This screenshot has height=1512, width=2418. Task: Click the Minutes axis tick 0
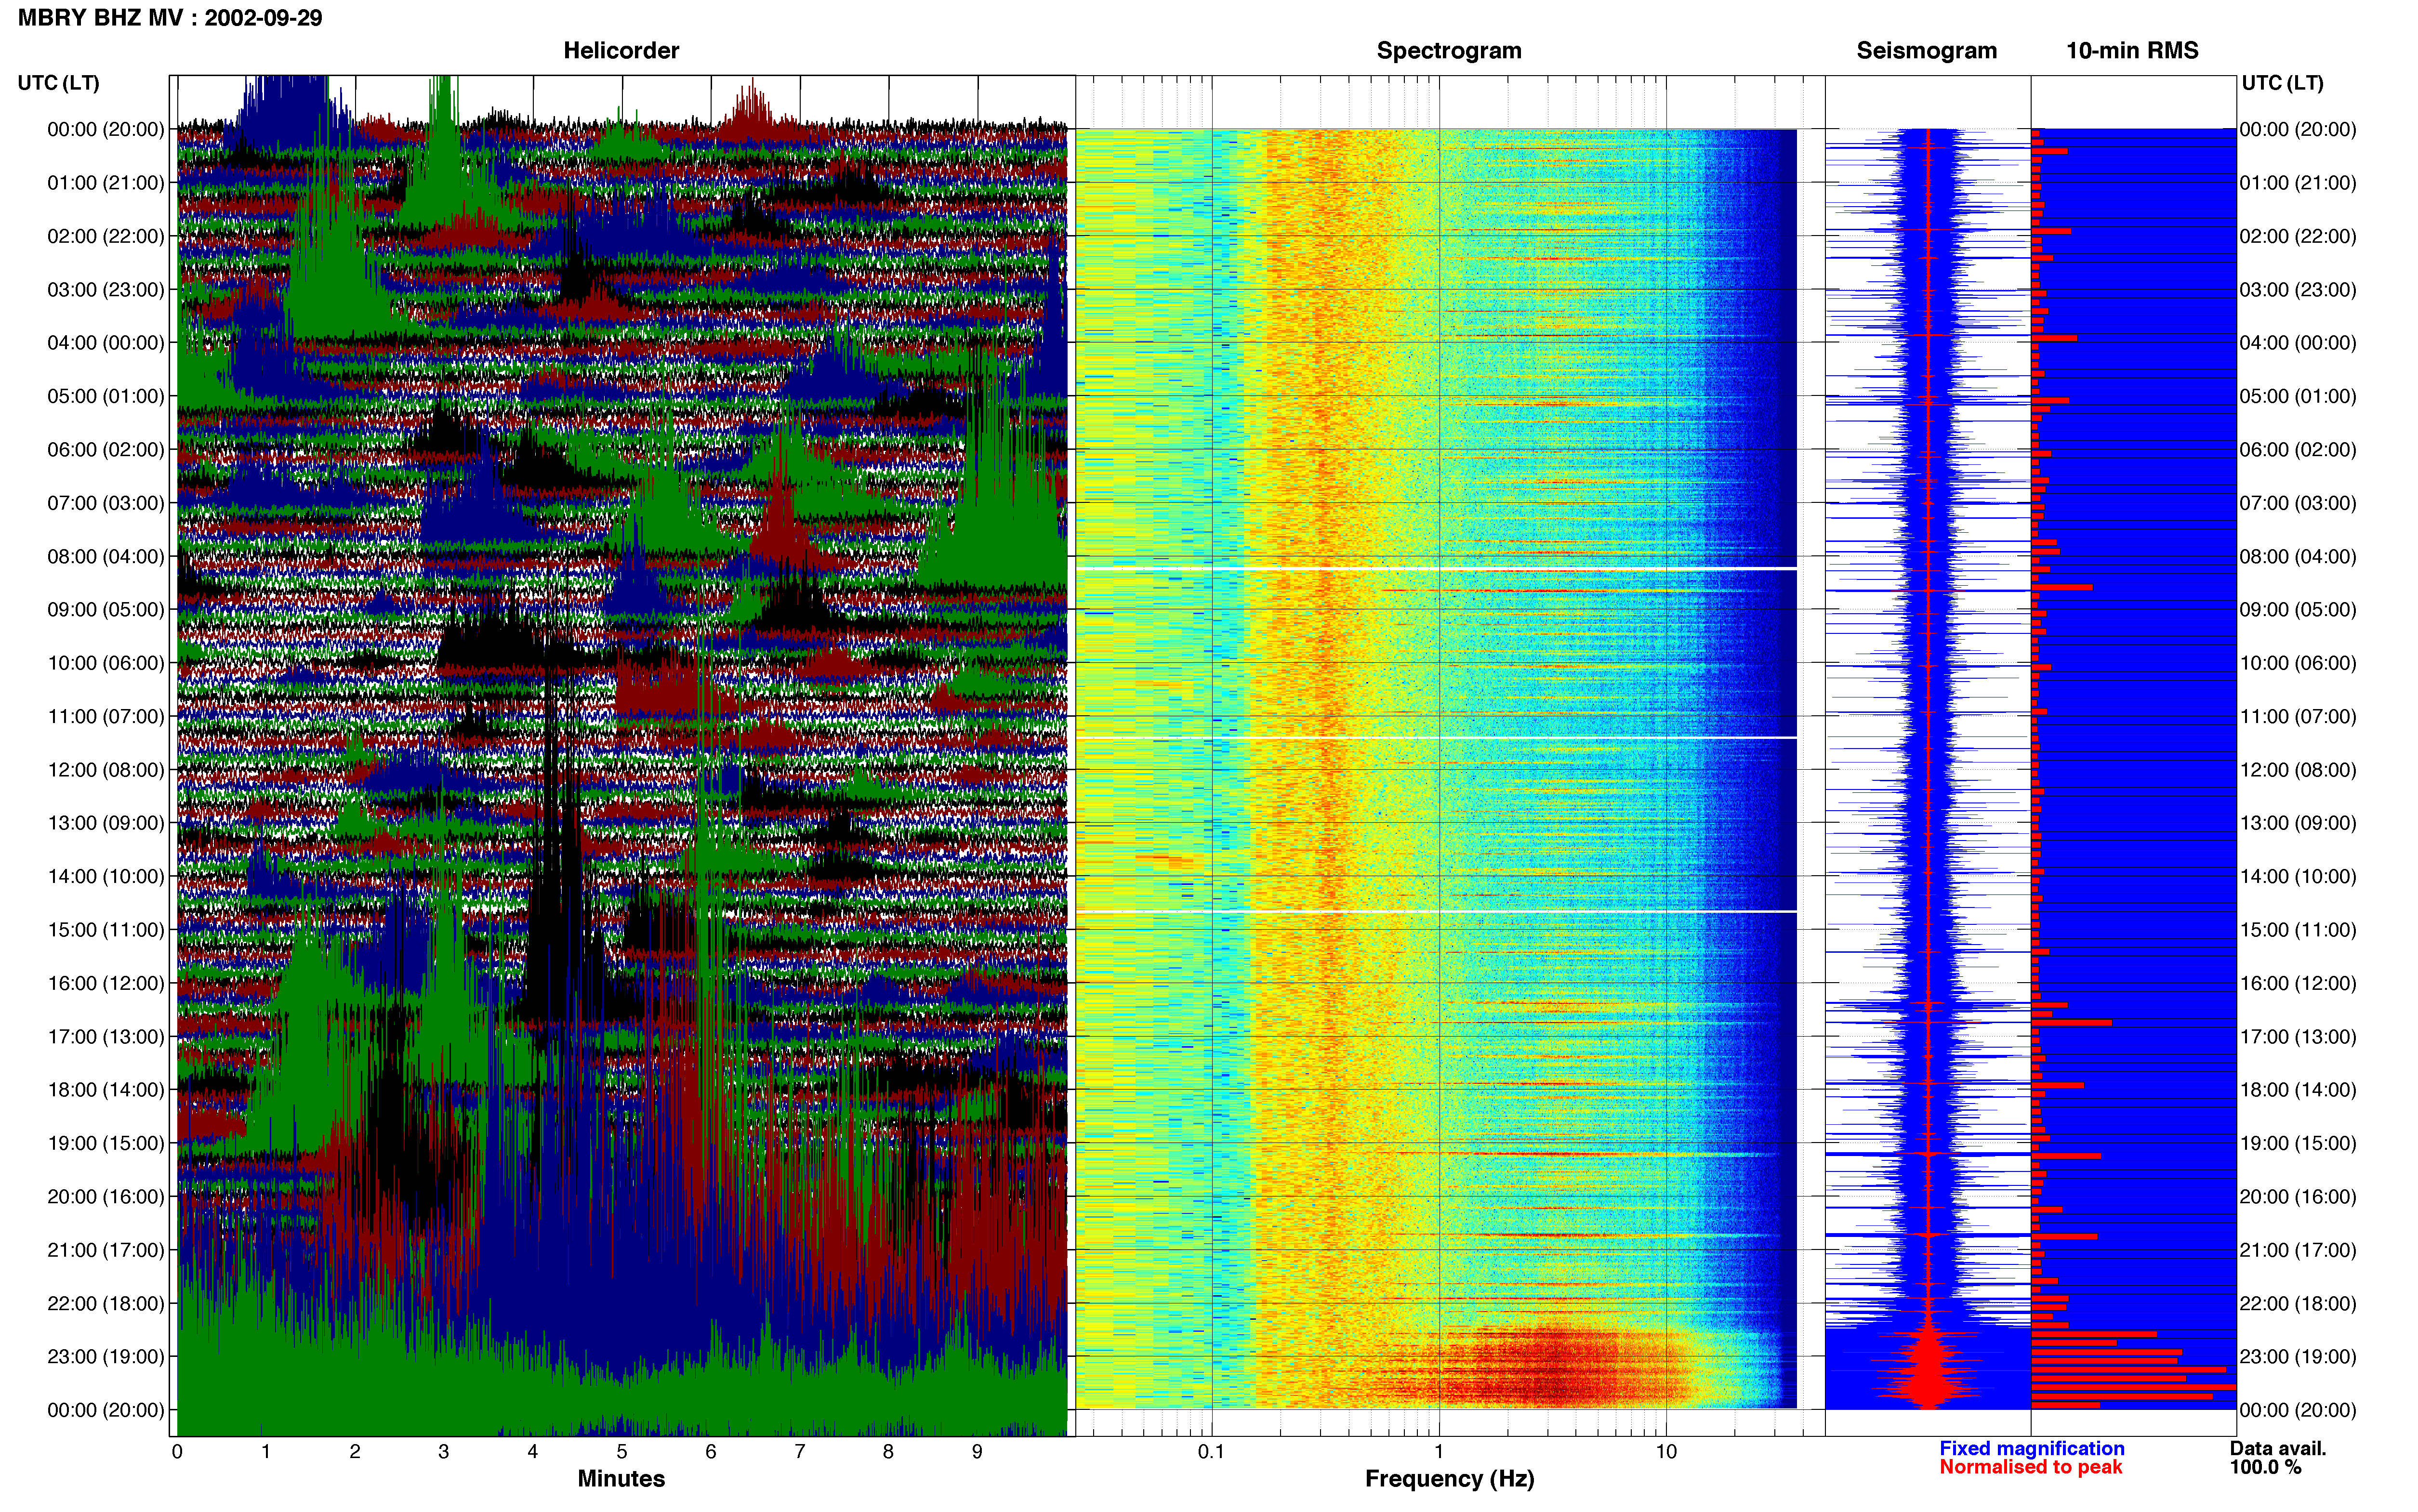click(177, 1452)
